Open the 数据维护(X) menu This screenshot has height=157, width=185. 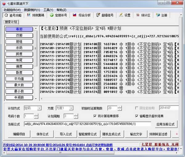32,10
